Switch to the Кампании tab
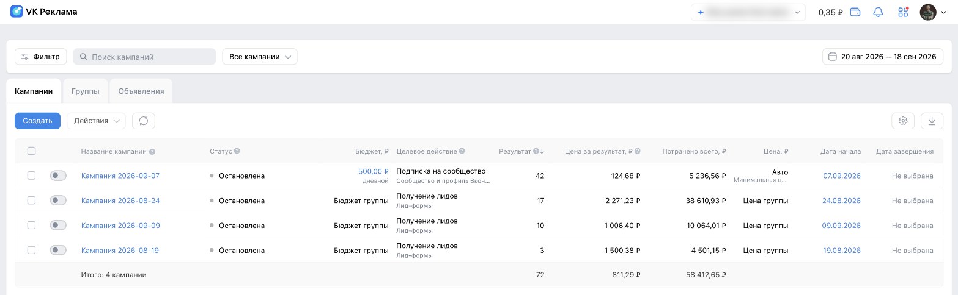This screenshot has height=295, width=958. point(34,91)
